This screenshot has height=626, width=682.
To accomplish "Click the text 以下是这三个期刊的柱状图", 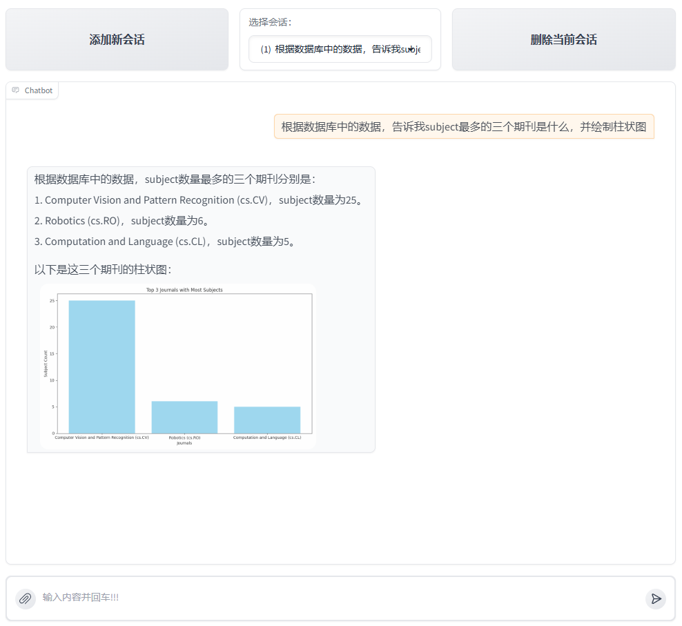I will click(x=103, y=270).
